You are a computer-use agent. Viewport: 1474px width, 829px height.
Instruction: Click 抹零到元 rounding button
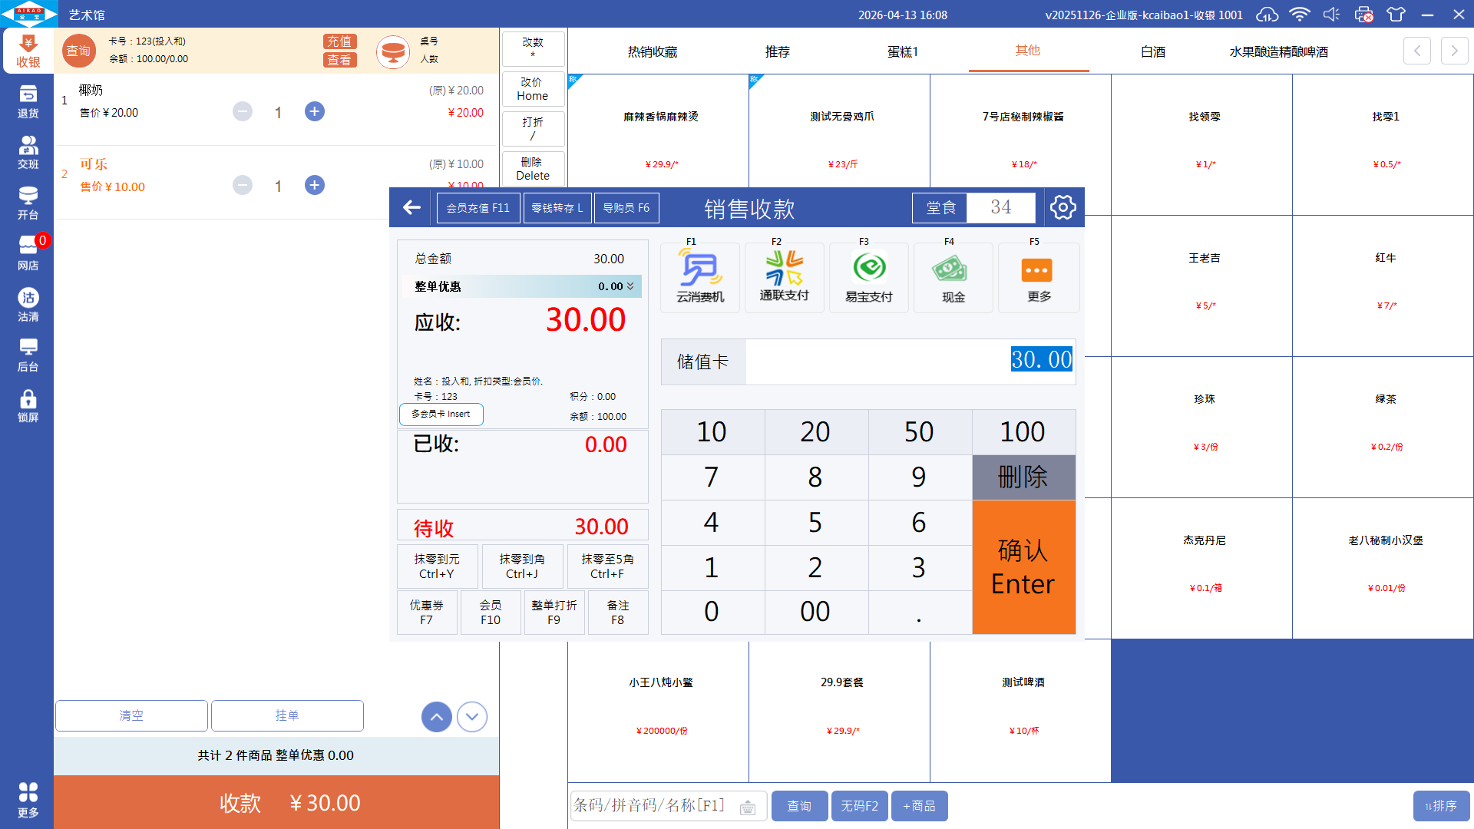pos(437,566)
